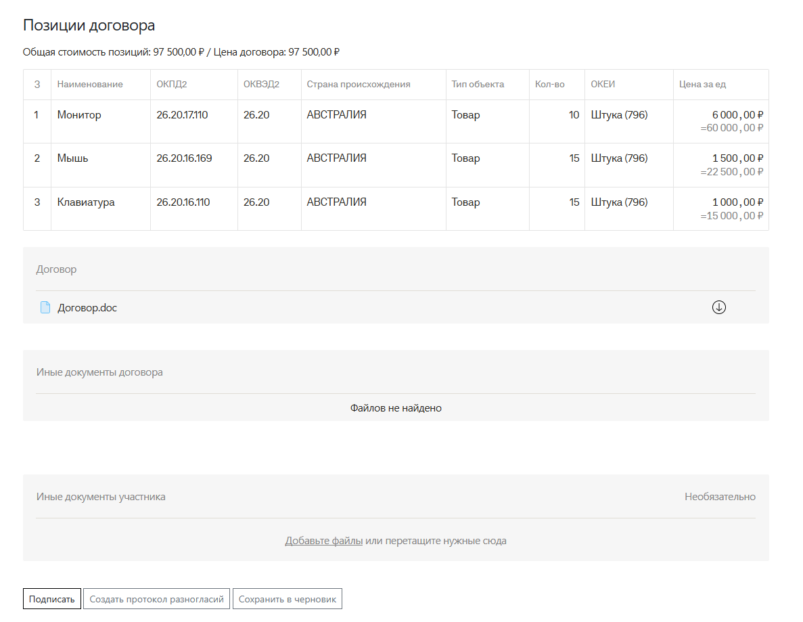Click OKPD2 code 26.20.17.110
The width and height of the screenshot is (803, 622).
tap(182, 115)
